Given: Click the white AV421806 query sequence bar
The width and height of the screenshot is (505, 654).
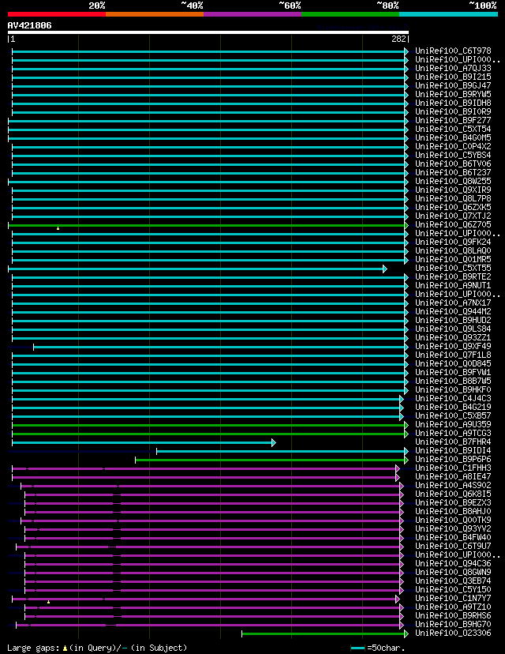Looking at the screenshot, I should point(208,32).
